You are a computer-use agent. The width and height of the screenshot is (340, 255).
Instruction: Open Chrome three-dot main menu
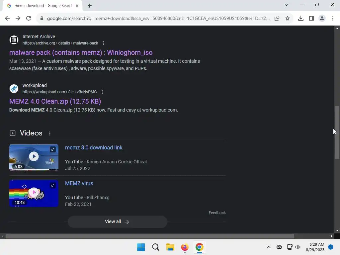pyautogui.click(x=333, y=19)
